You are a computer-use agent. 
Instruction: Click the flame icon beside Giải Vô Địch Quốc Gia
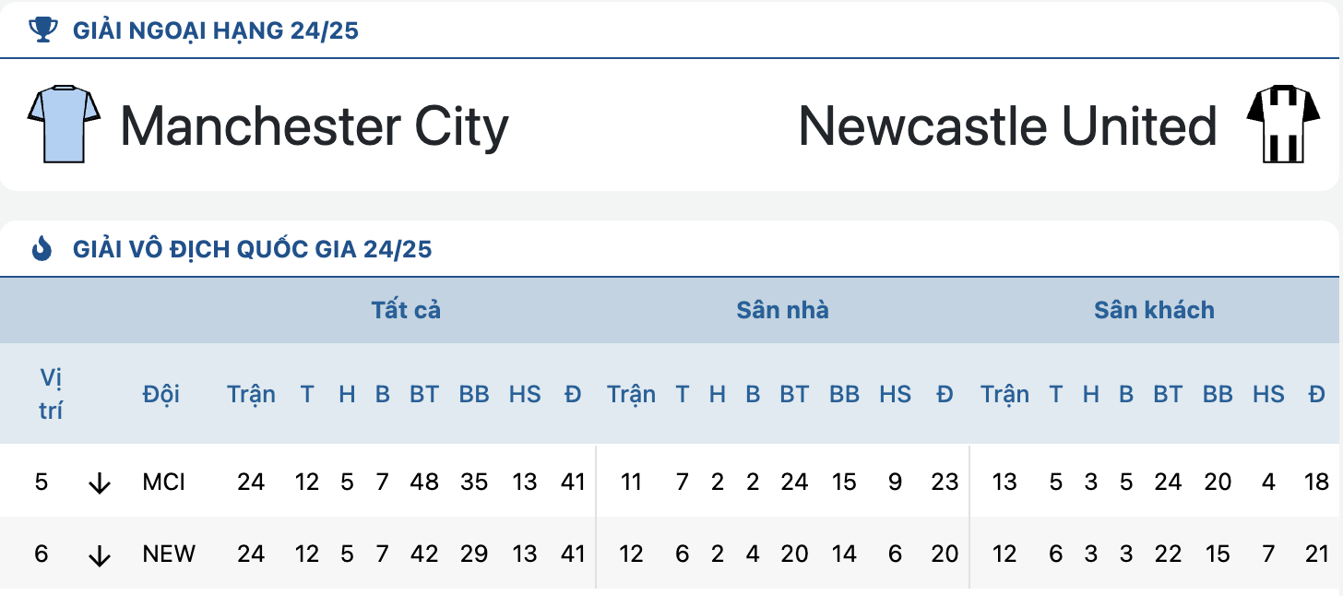(x=42, y=248)
